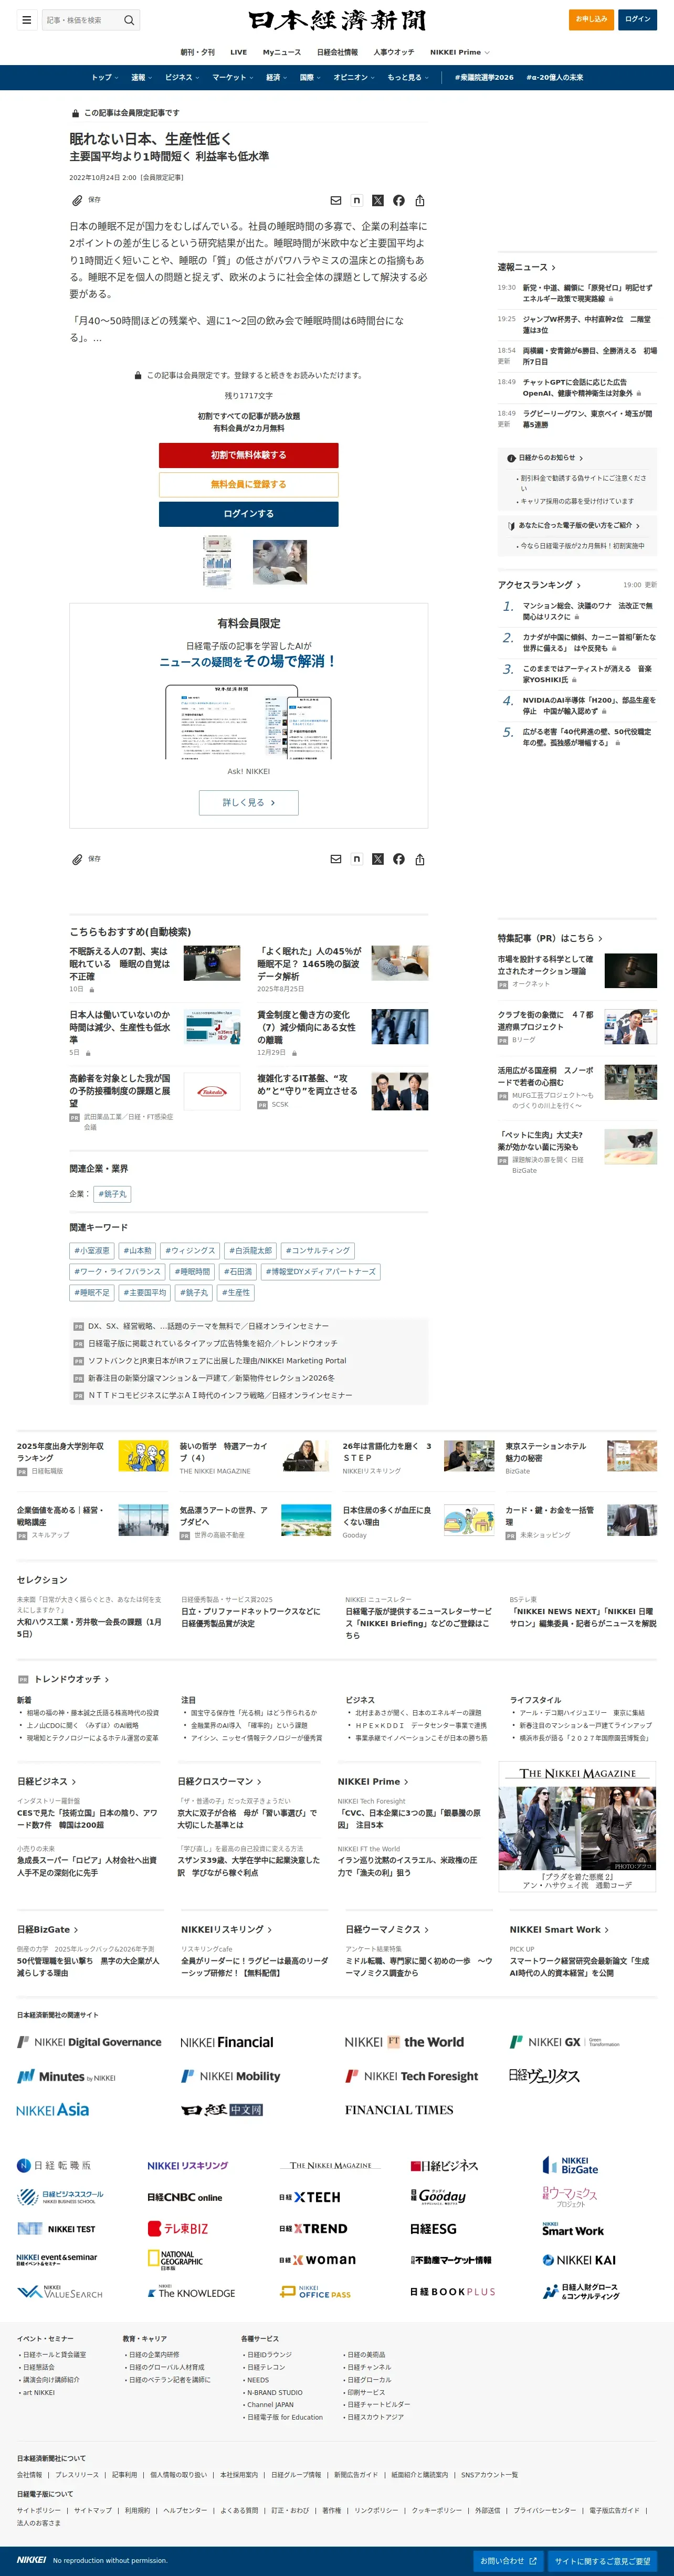
Task: Click the 初割で無料体験する button
Action: [x=248, y=455]
